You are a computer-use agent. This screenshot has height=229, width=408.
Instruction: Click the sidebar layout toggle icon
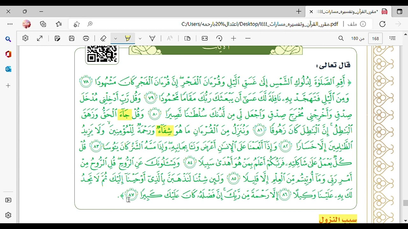[x=8, y=200]
